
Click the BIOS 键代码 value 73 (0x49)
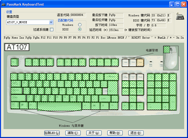point(159,20)
